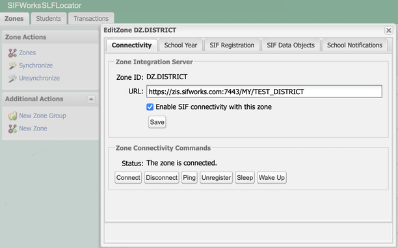398x248 pixels.
Task: Click the Zone Actions panel header
Action: 50,37
